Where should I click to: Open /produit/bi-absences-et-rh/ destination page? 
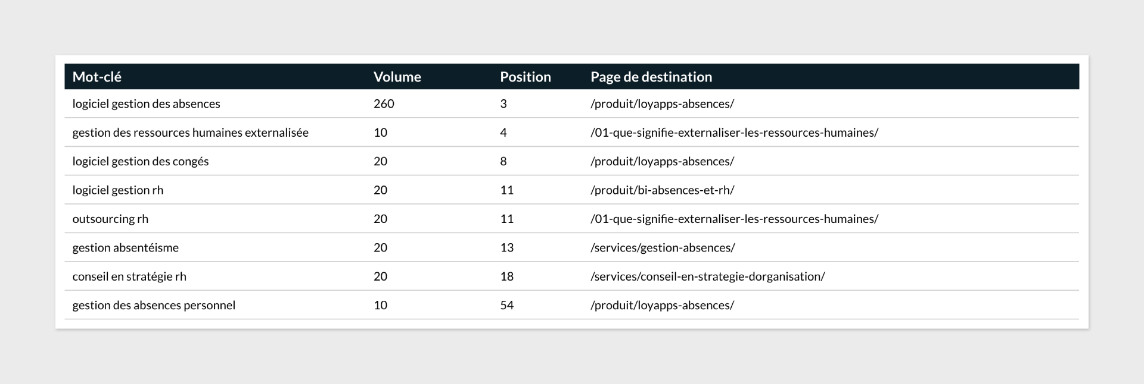(x=662, y=190)
